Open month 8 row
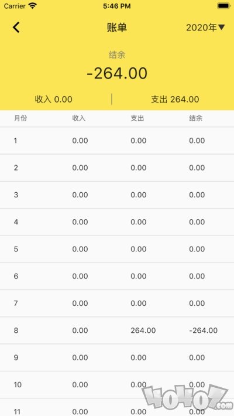The image size is (234, 416). 117,330
